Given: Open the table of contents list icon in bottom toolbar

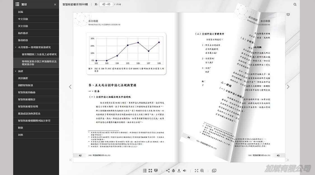Looking at the screenshot, I should click(x=145, y=171).
